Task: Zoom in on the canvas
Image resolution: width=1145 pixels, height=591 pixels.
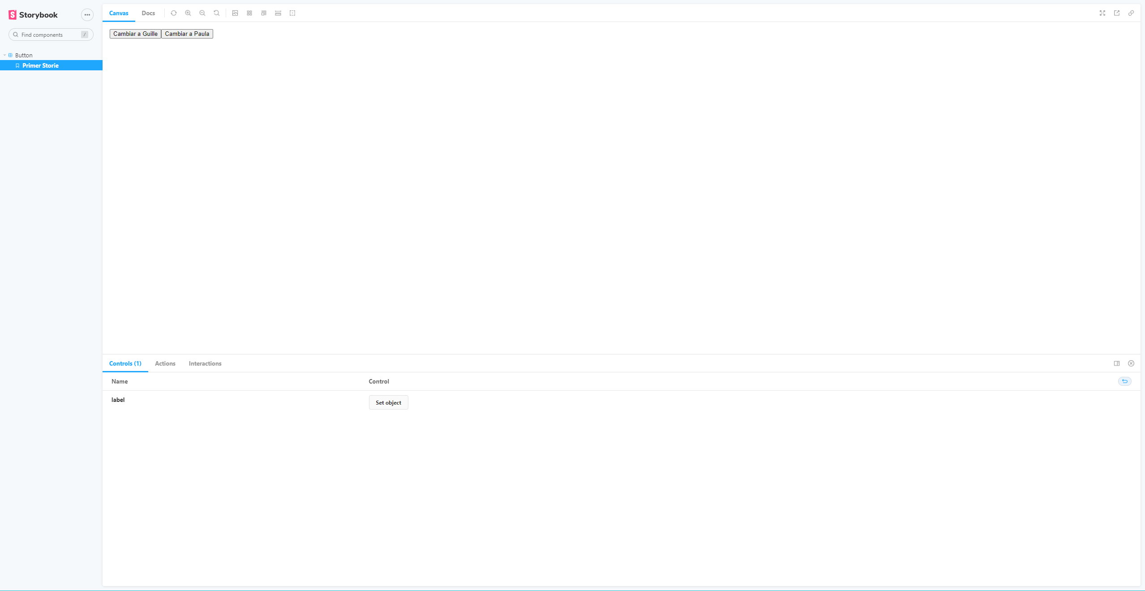Action: pyautogui.click(x=188, y=13)
